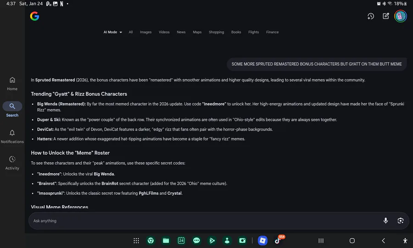The height and width of the screenshot is (248, 413).
Task: Click the 'Duper & Ski:' bullet text
Action: click(x=49, y=120)
